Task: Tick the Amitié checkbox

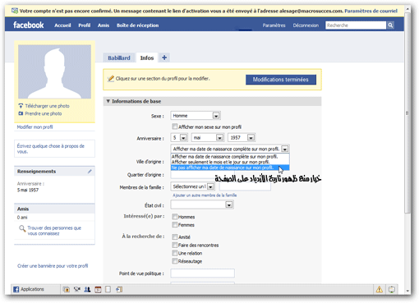Action: pyautogui.click(x=174, y=236)
